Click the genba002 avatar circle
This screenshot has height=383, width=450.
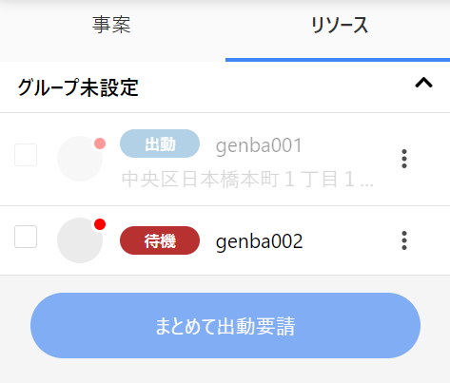coord(80,240)
